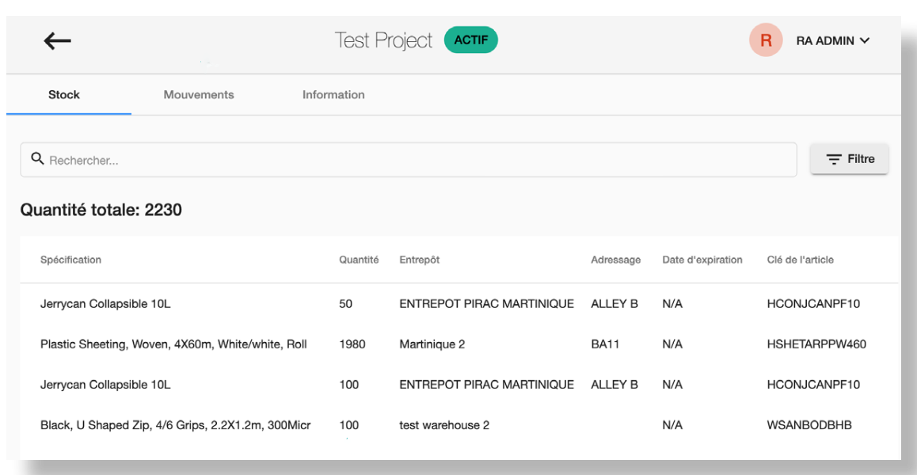This screenshot has height=475, width=917.
Task: Expand the RA ADMIN user dropdown
Action: click(833, 41)
